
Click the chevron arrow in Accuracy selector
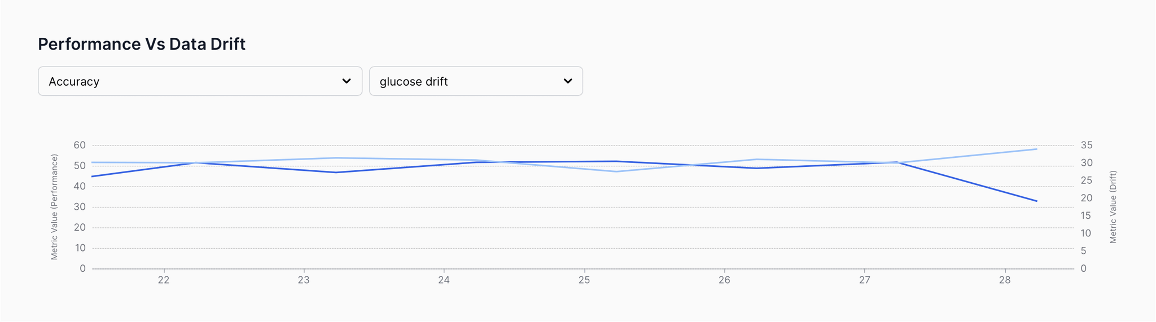[x=347, y=81]
